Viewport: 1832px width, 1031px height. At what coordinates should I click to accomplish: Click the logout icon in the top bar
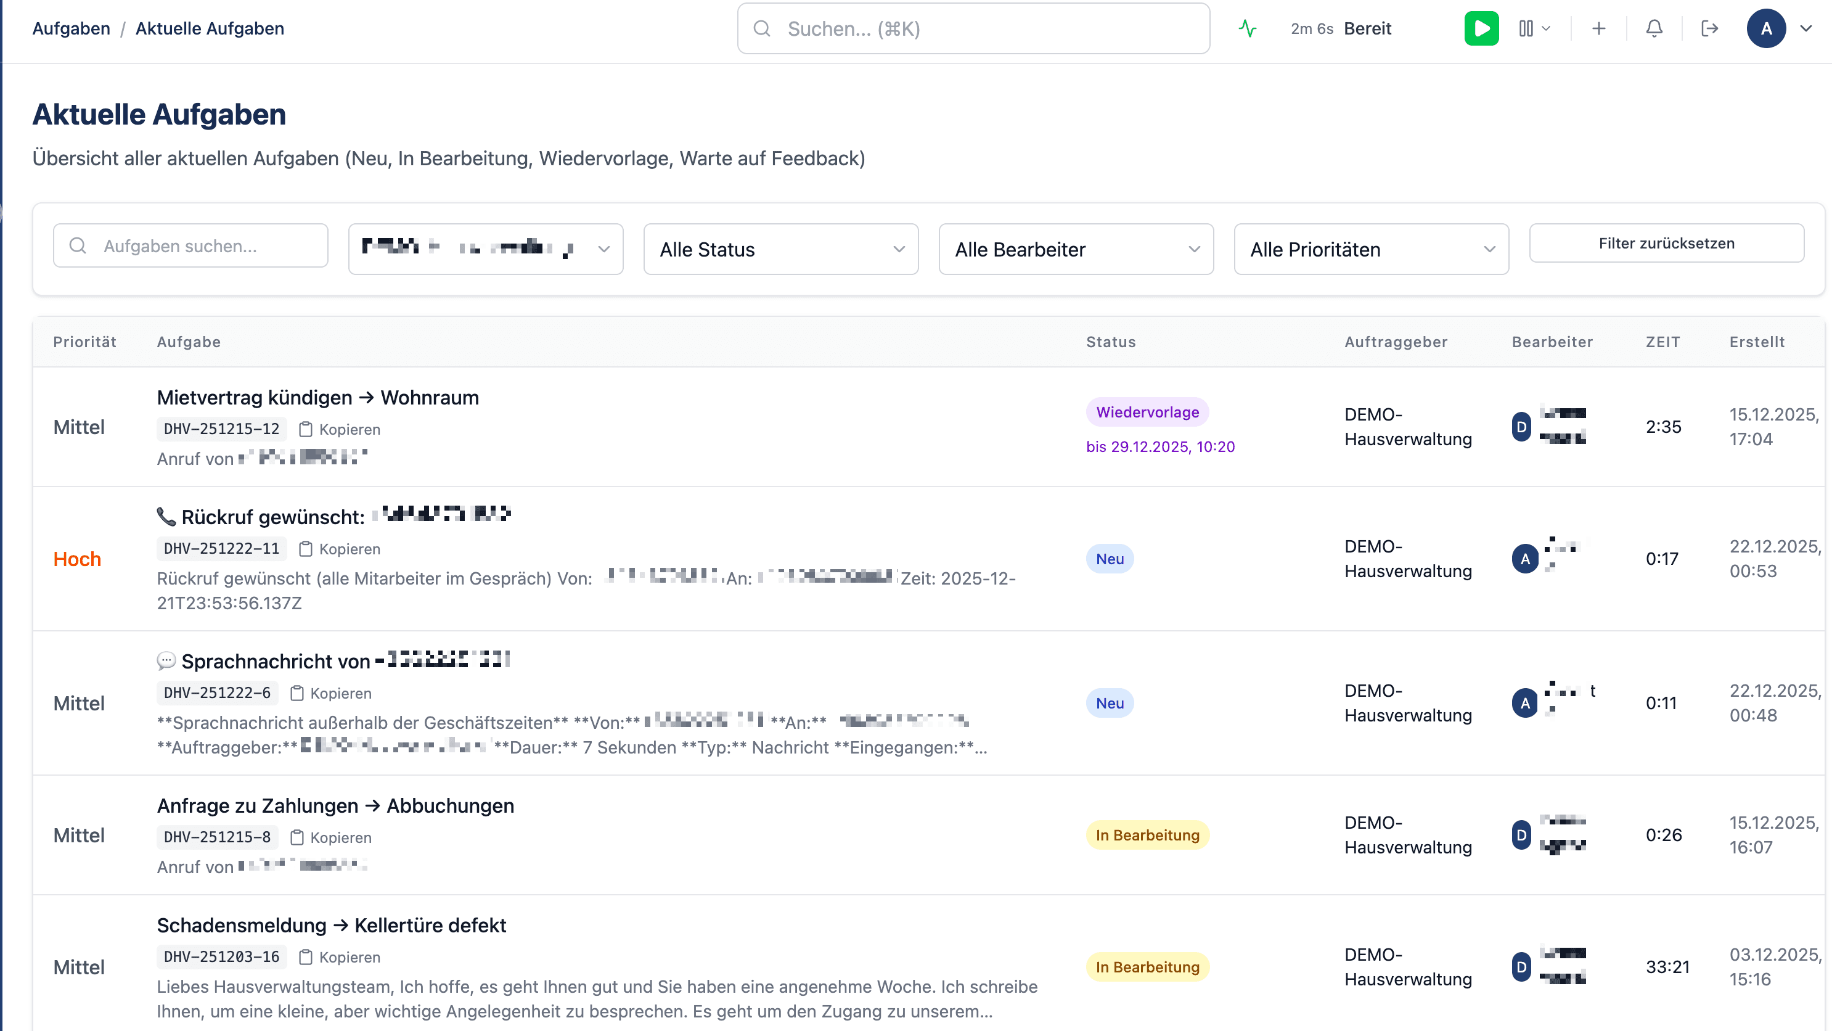point(1710,28)
